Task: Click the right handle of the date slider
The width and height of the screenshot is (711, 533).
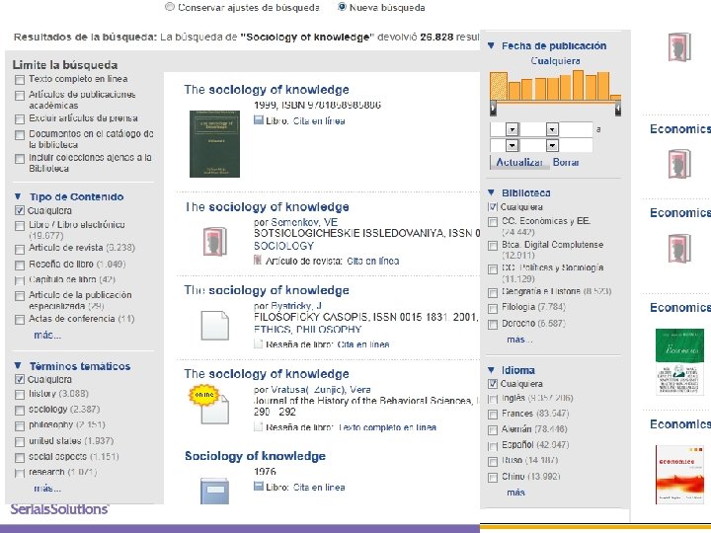Action: tap(617, 109)
